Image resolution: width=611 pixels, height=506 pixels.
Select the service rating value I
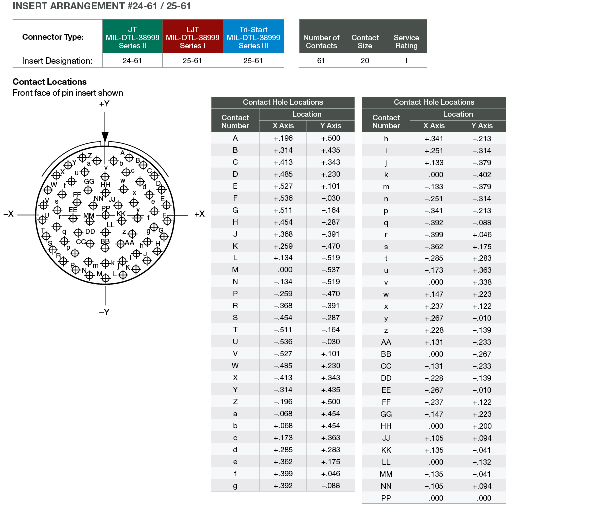[x=406, y=61]
